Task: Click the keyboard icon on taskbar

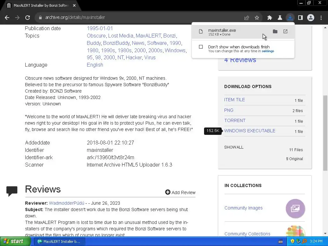Action: 281,242
